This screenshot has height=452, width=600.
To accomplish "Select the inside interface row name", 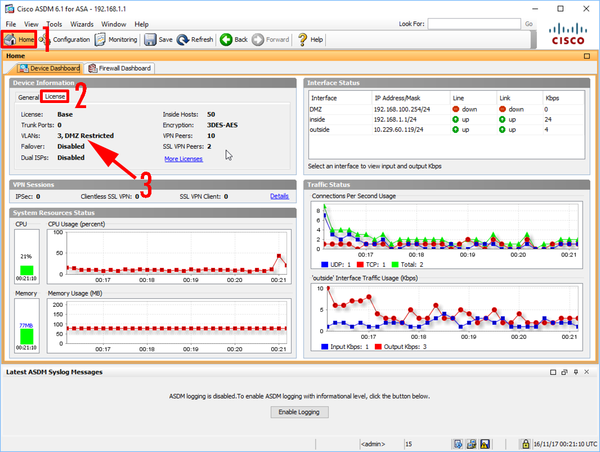I will [317, 119].
